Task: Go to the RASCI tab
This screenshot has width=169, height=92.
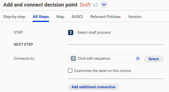Action: [77, 17]
